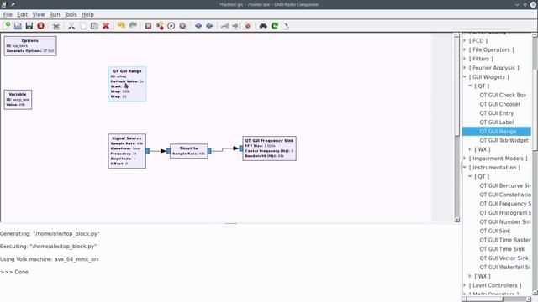Select the Signal Source block
The width and height of the screenshot is (538, 302).
point(127,151)
